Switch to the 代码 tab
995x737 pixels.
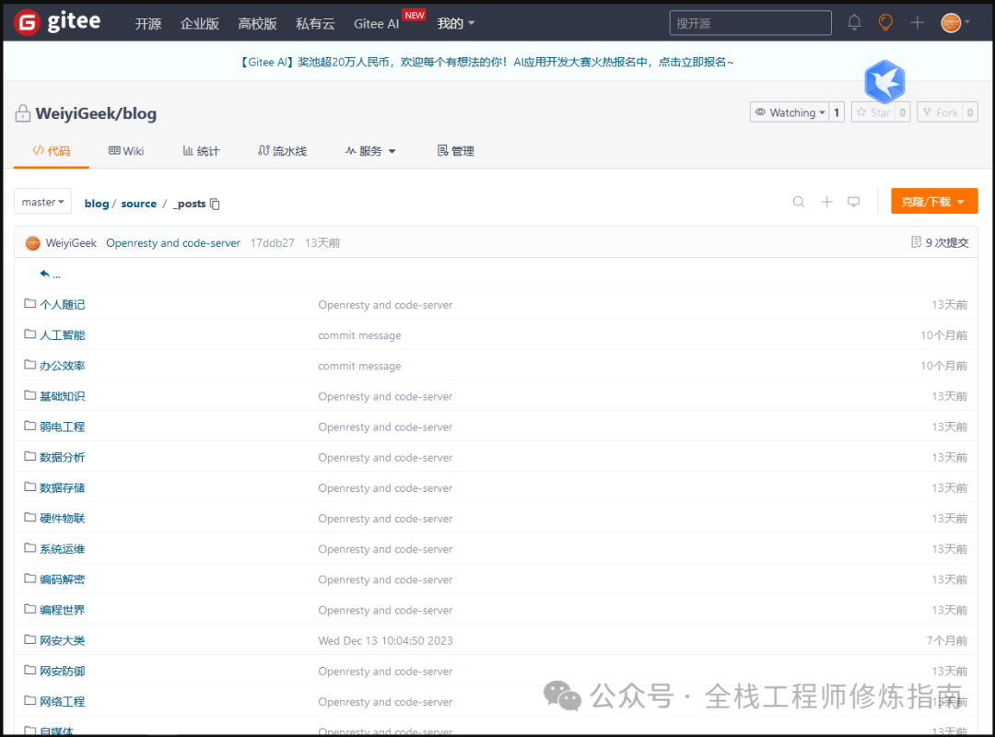point(52,151)
